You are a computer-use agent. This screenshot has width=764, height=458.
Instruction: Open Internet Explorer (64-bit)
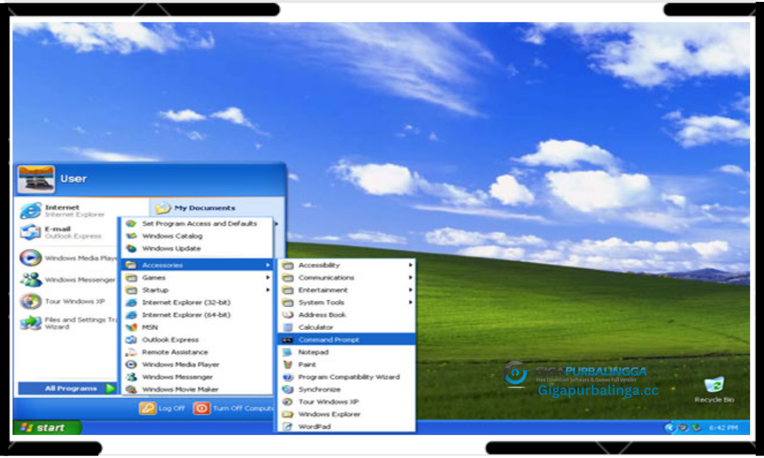coord(197,315)
